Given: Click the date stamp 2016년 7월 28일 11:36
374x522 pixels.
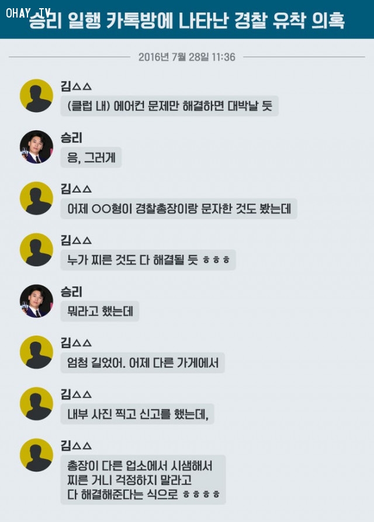Looking at the screenshot, I should (186, 57).
